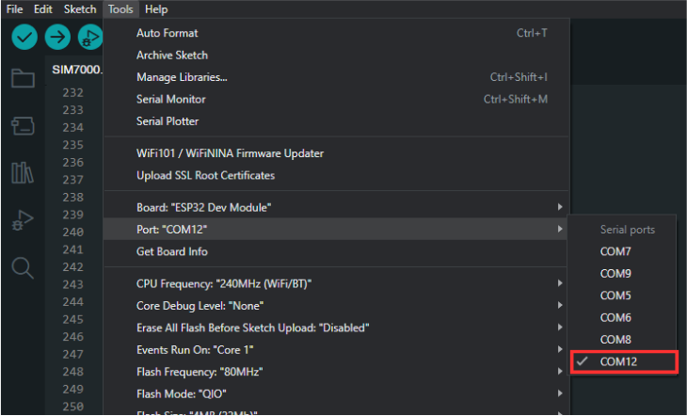The image size is (687, 416).
Task: Switch to the SIM7000 sketch tab
Action: (x=76, y=71)
